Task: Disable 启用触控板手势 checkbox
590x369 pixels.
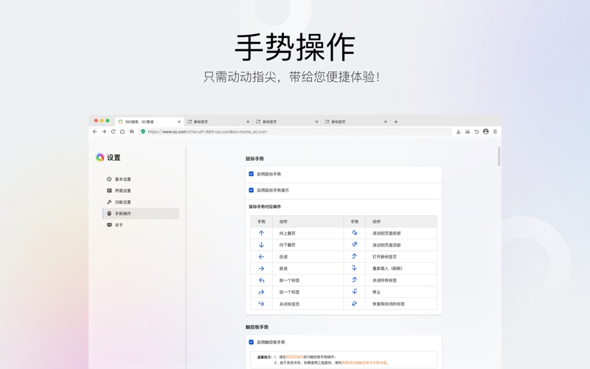Action: pos(251,342)
